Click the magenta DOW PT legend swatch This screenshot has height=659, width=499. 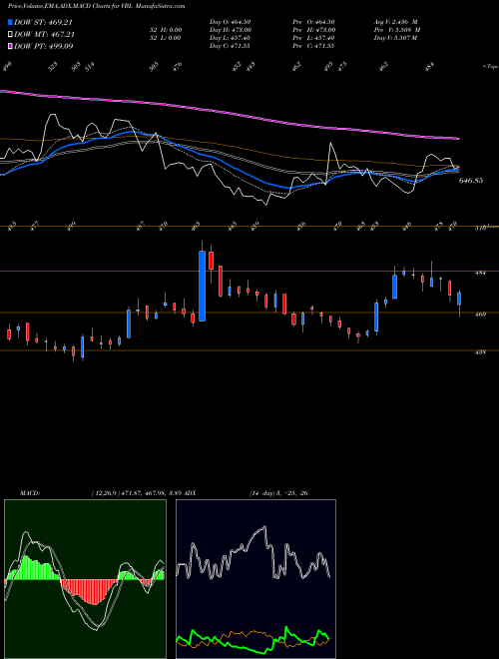[10, 46]
